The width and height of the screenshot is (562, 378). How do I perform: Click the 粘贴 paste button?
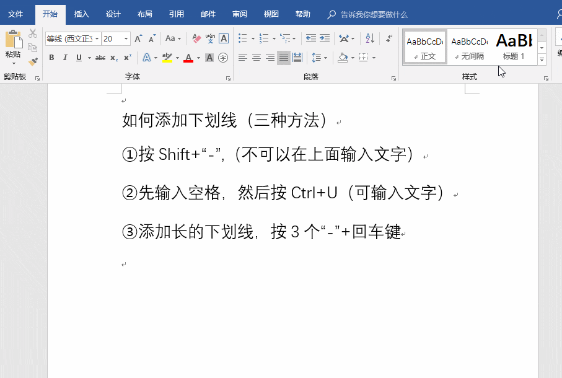13,47
